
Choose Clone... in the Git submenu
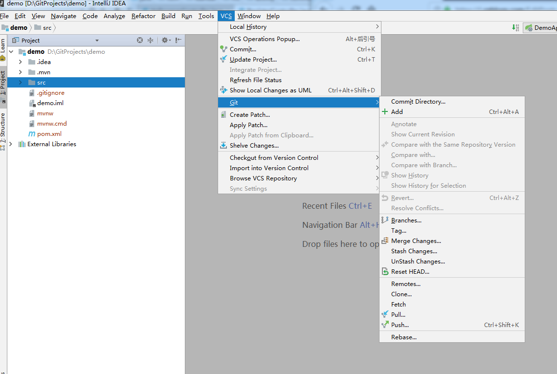click(x=452, y=294)
